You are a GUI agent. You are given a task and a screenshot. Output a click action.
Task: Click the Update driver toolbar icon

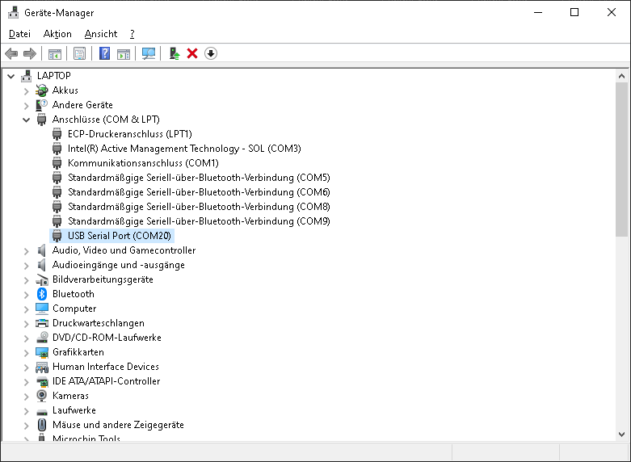(174, 53)
